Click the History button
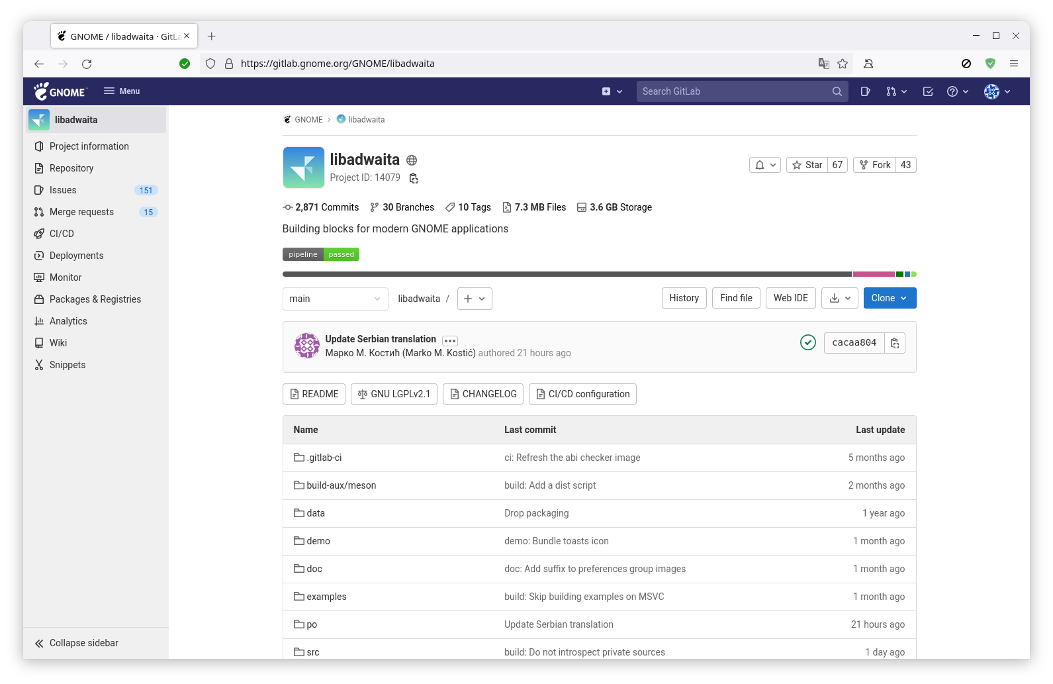This screenshot has width=1053, height=684. click(684, 298)
